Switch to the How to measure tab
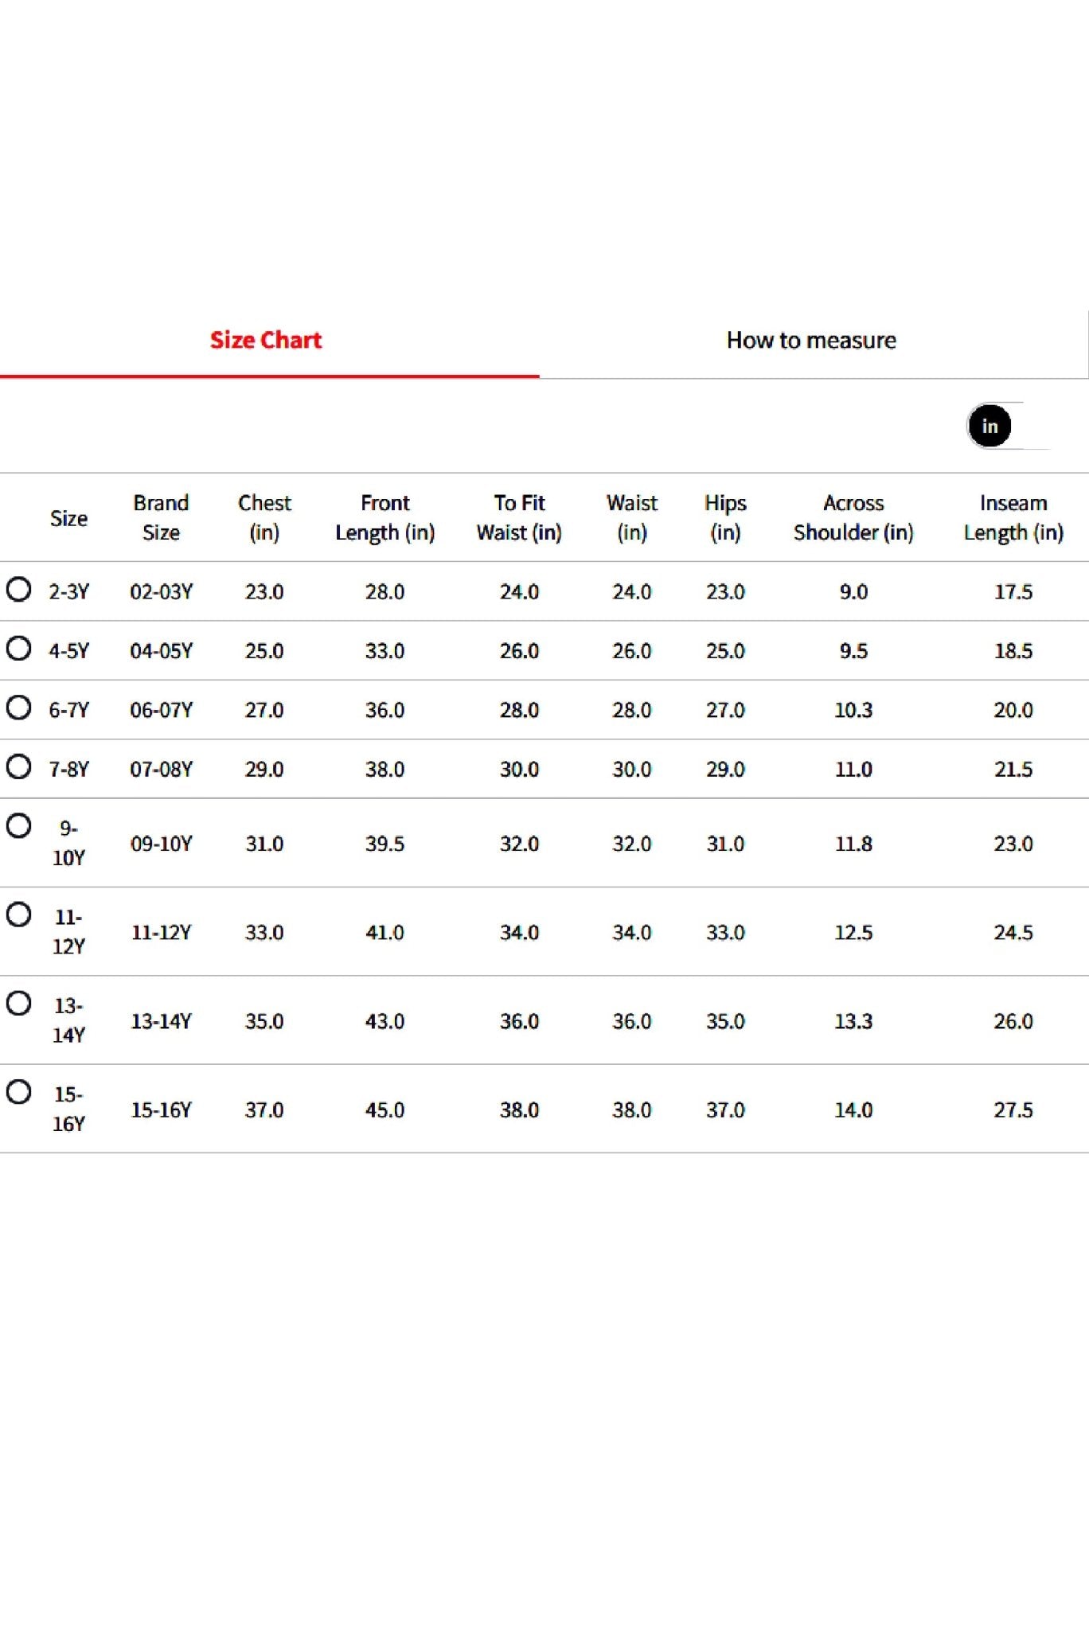This screenshot has width=1089, height=1630. coord(811,341)
